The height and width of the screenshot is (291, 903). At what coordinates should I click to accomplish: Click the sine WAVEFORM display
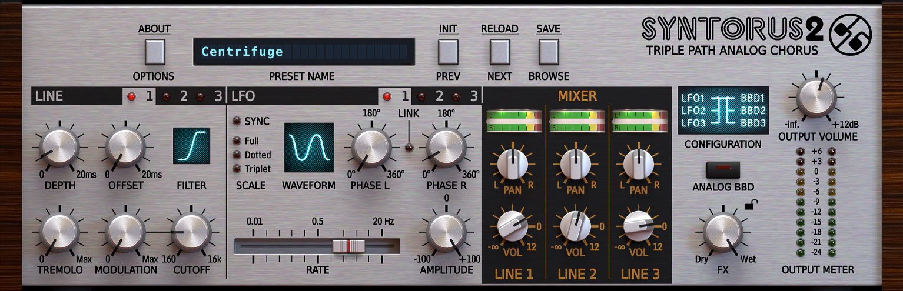point(308,148)
